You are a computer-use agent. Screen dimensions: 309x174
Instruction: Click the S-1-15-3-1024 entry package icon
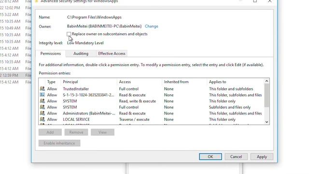pyautogui.click(x=42, y=95)
